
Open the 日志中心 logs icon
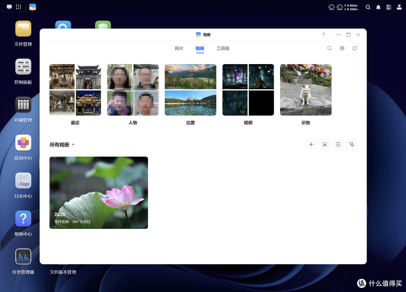click(x=23, y=181)
